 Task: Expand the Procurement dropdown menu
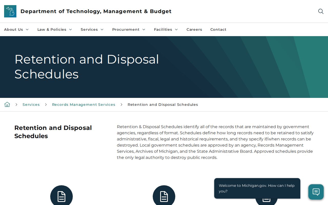[129, 29]
